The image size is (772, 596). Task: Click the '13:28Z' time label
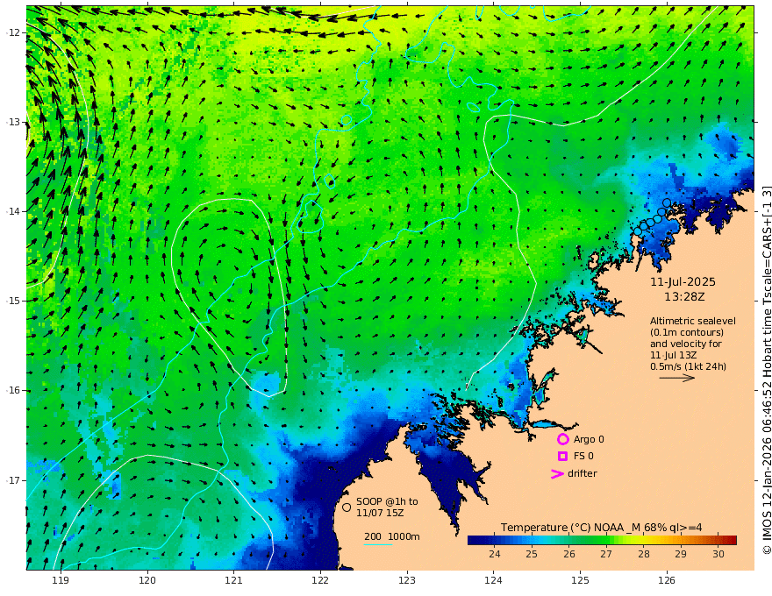(x=684, y=297)
